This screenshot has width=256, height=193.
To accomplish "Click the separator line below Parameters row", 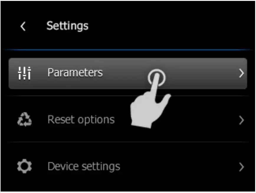I will (x=88, y=96).
